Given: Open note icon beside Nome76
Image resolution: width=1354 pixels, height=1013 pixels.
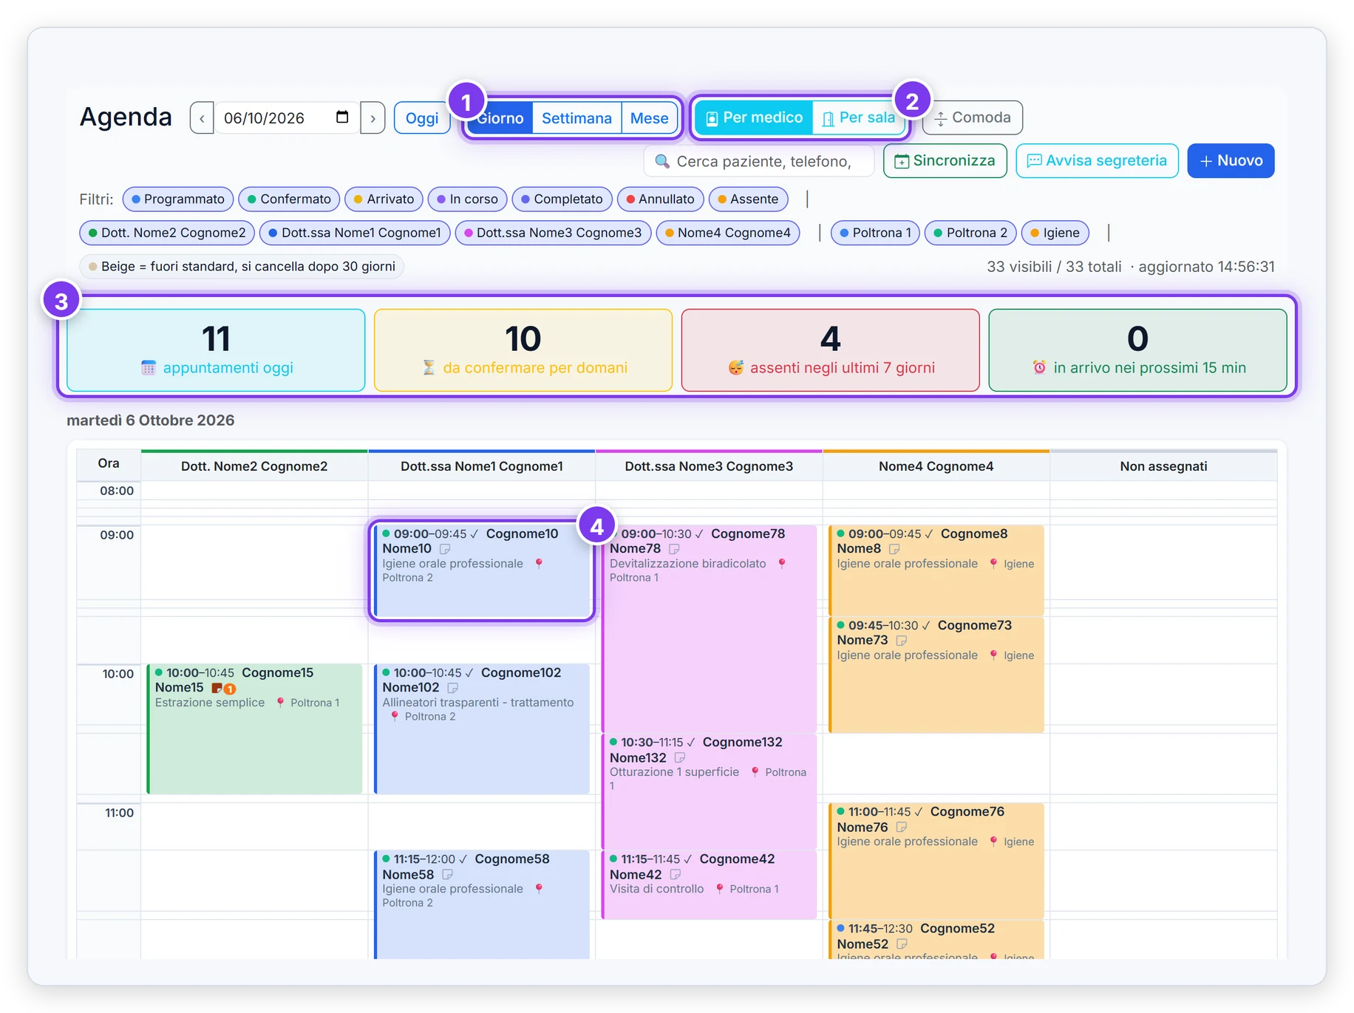Looking at the screenshot, I should tap(902, 827).
